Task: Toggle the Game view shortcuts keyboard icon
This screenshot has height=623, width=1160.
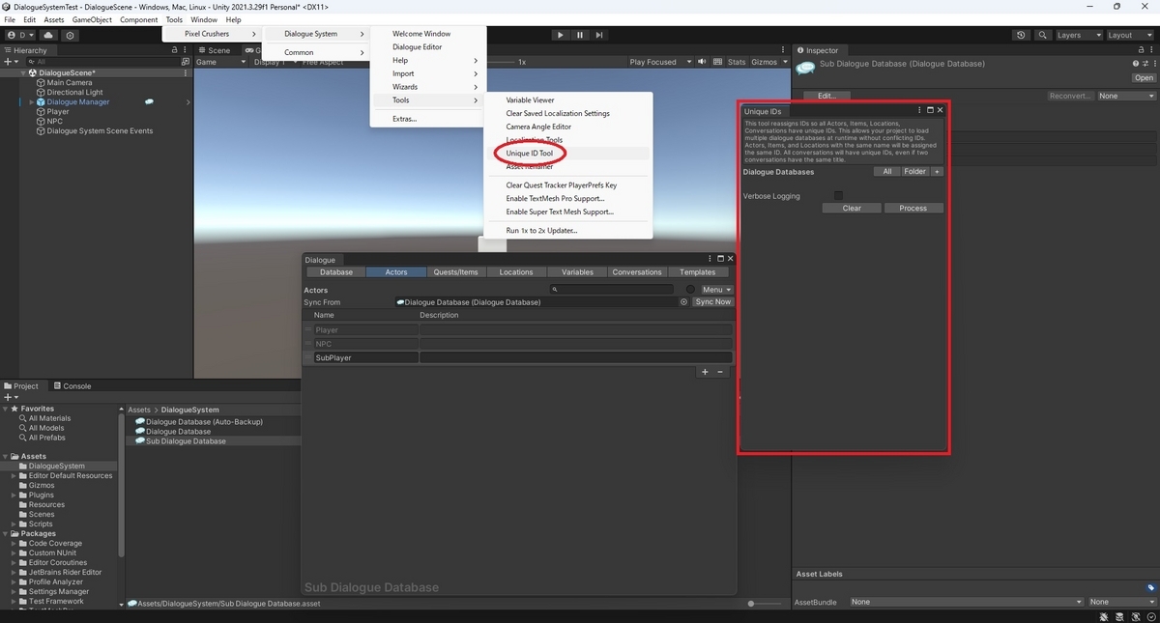Action: coord(716,62)
